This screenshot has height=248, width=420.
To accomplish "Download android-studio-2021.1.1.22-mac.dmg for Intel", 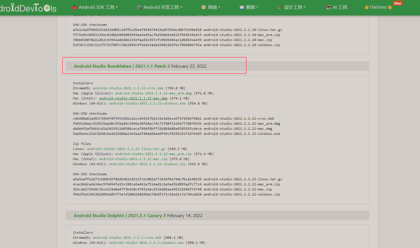I will [x=133, y=98].
